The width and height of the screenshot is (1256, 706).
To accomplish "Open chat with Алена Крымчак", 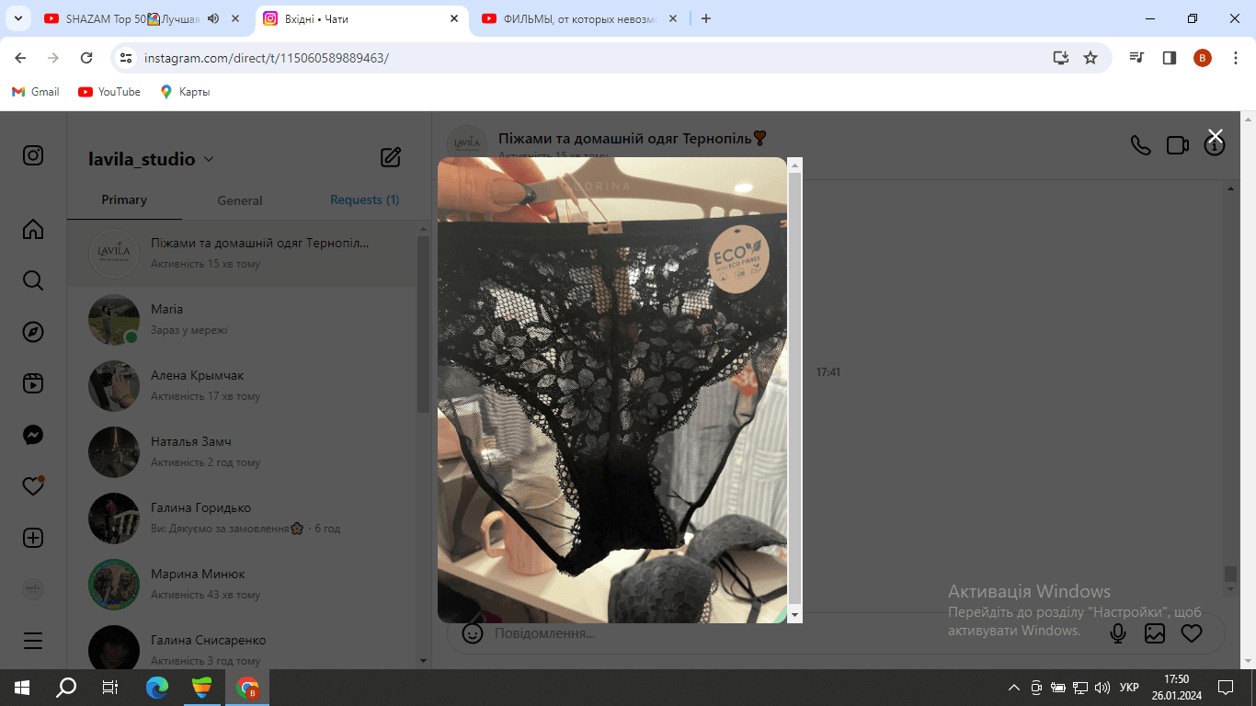I will pyautogui.click(x=242, y=386).
